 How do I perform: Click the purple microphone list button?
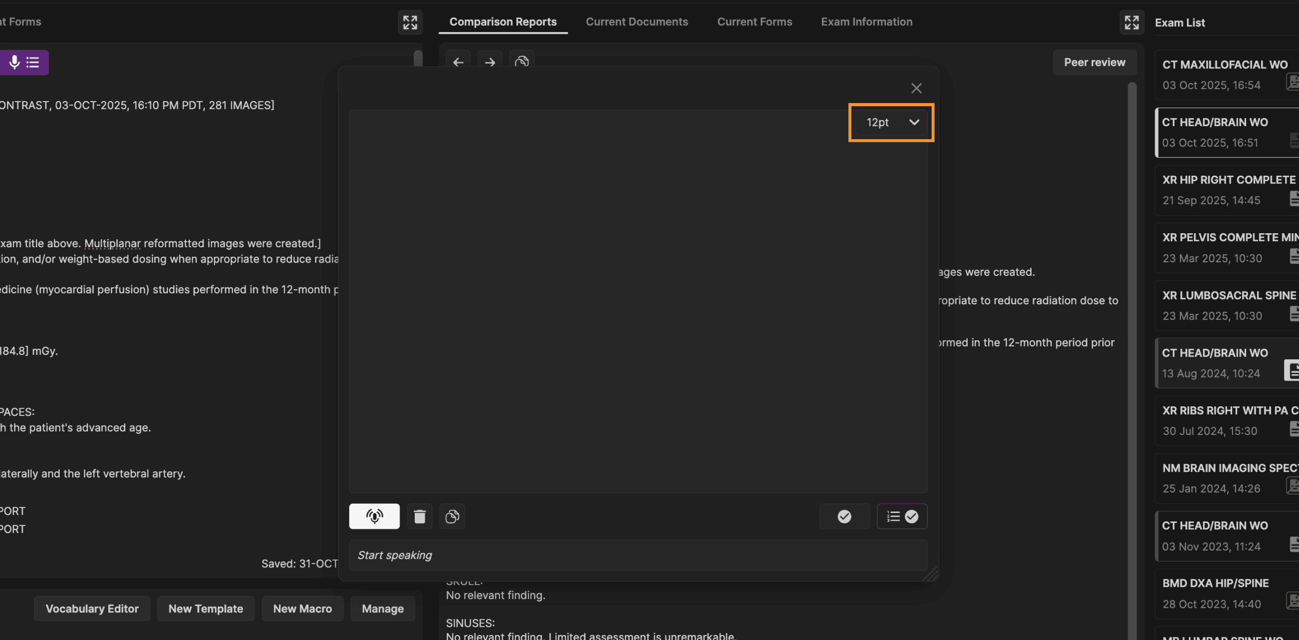pyautogui.click(x=24, y=62)
